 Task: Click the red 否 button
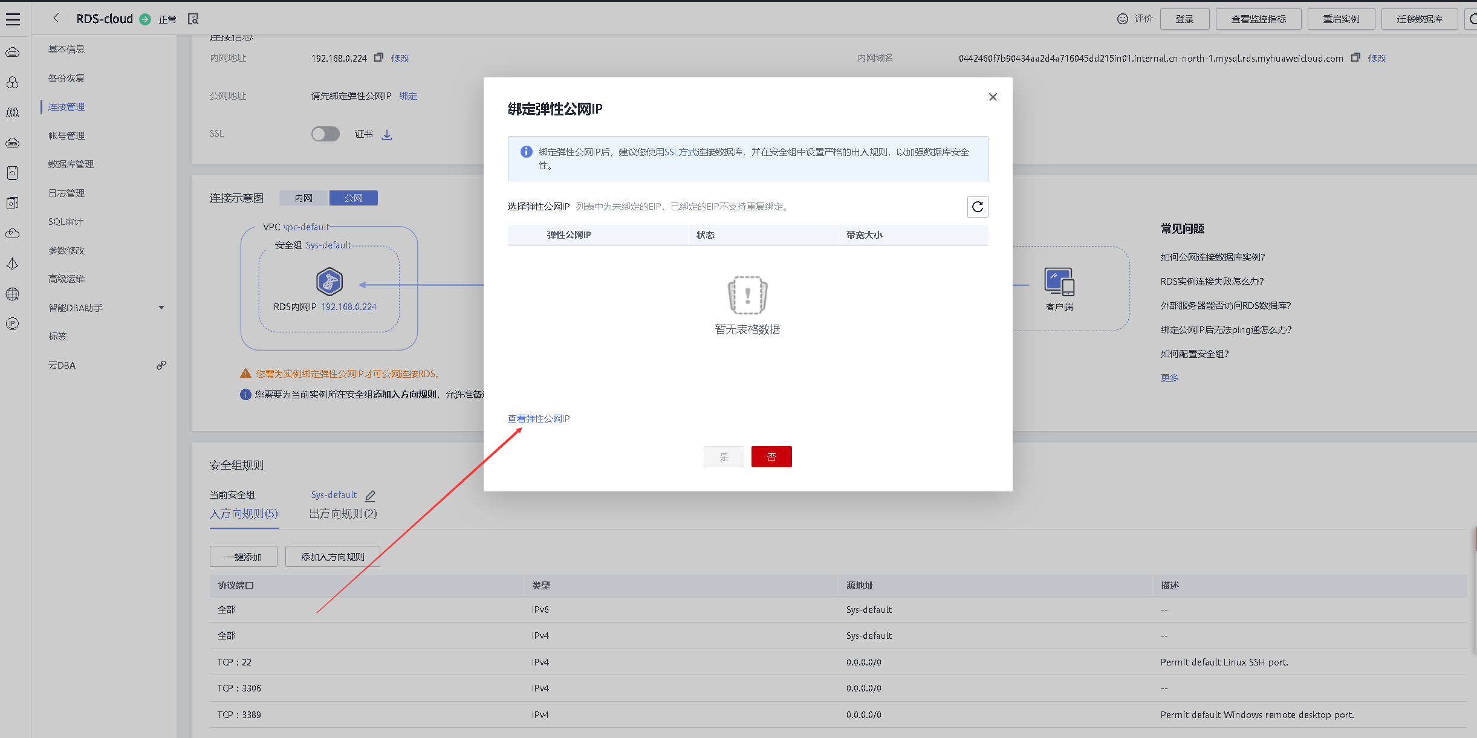(771, 457)
